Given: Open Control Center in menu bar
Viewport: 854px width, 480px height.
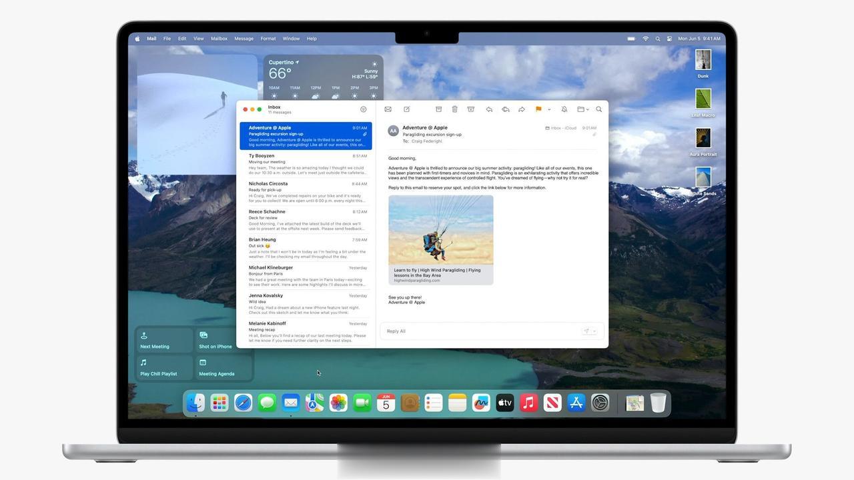Looking at the screenshot, I should (x=669, y=39).
